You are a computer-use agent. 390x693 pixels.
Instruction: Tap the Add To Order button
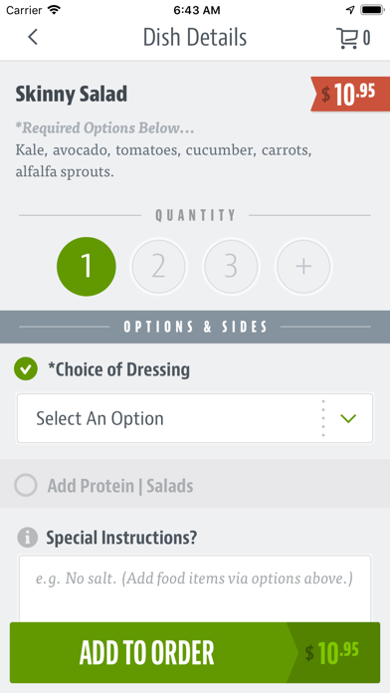pyautogui.click(x=195, y=652)
